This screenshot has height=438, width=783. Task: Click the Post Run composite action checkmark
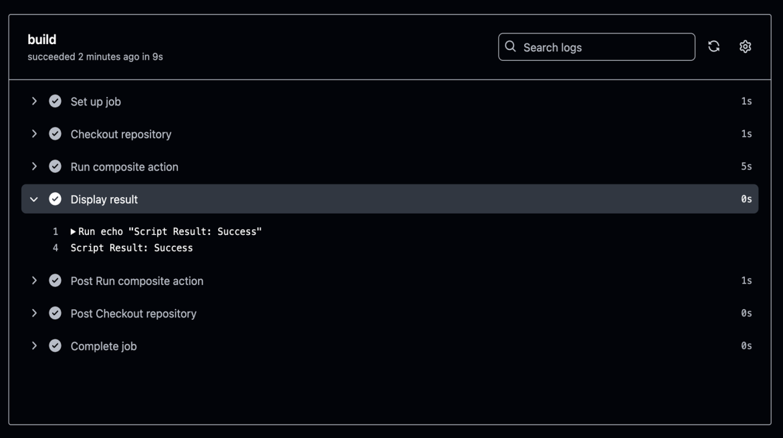55,280
